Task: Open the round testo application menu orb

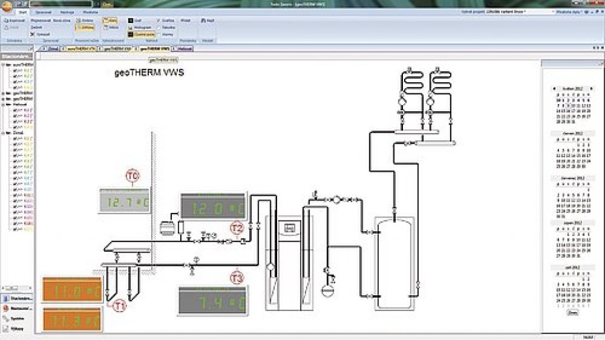Action: tap(7, 5)
